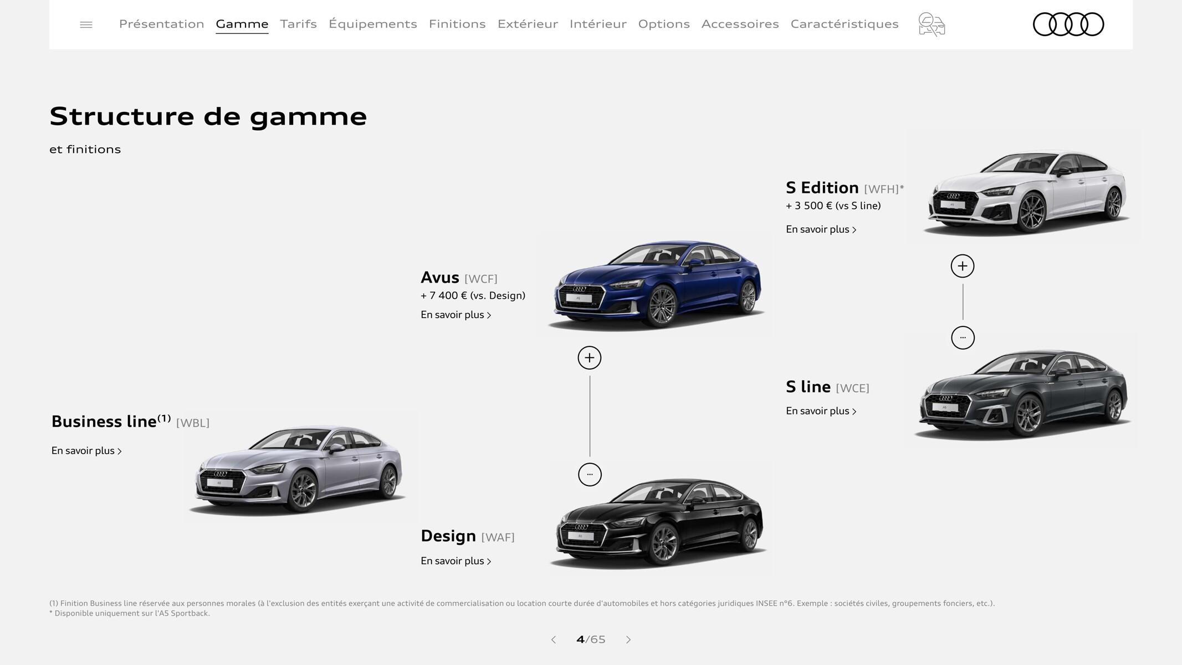Go to the Finitions tab
Screen dimensions: 1182x665
457,24
